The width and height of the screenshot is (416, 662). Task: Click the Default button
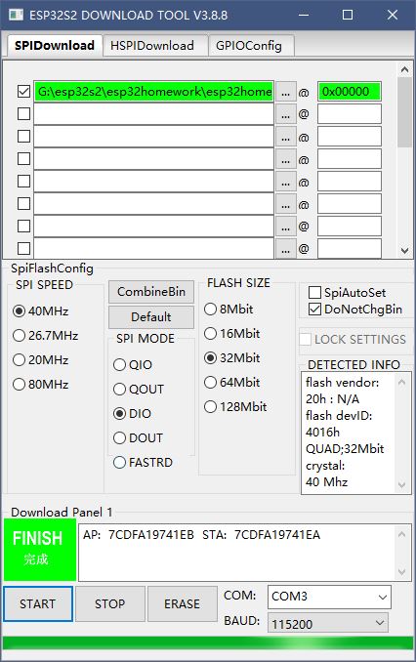click(151, 317)
